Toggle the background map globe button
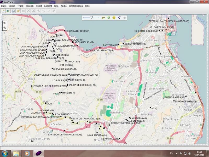This screenshot has height=157, width=209. tap(109, 18)
